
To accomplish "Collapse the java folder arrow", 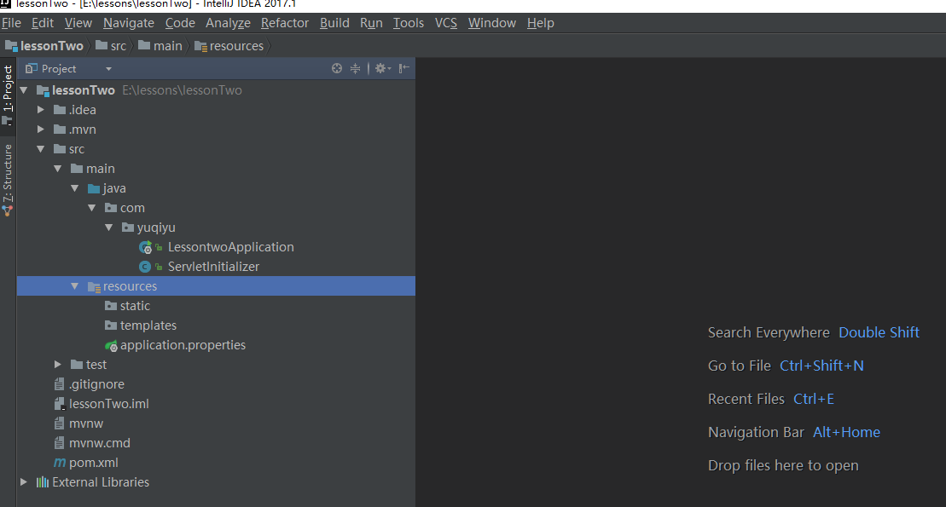I will click(75, 188).
